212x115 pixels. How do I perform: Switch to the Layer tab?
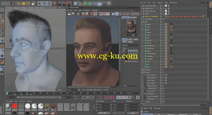pos(136,39)
